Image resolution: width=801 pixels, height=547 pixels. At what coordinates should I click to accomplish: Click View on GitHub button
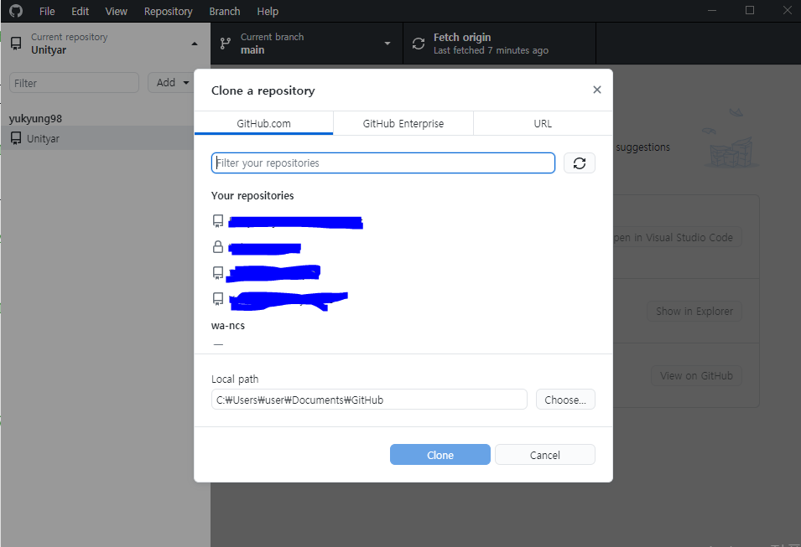tap(696, 375)
